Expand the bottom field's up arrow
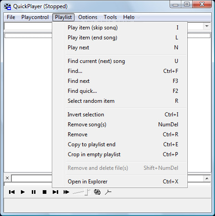This screenshot has height=216, width=215. [x=207, y=178]
